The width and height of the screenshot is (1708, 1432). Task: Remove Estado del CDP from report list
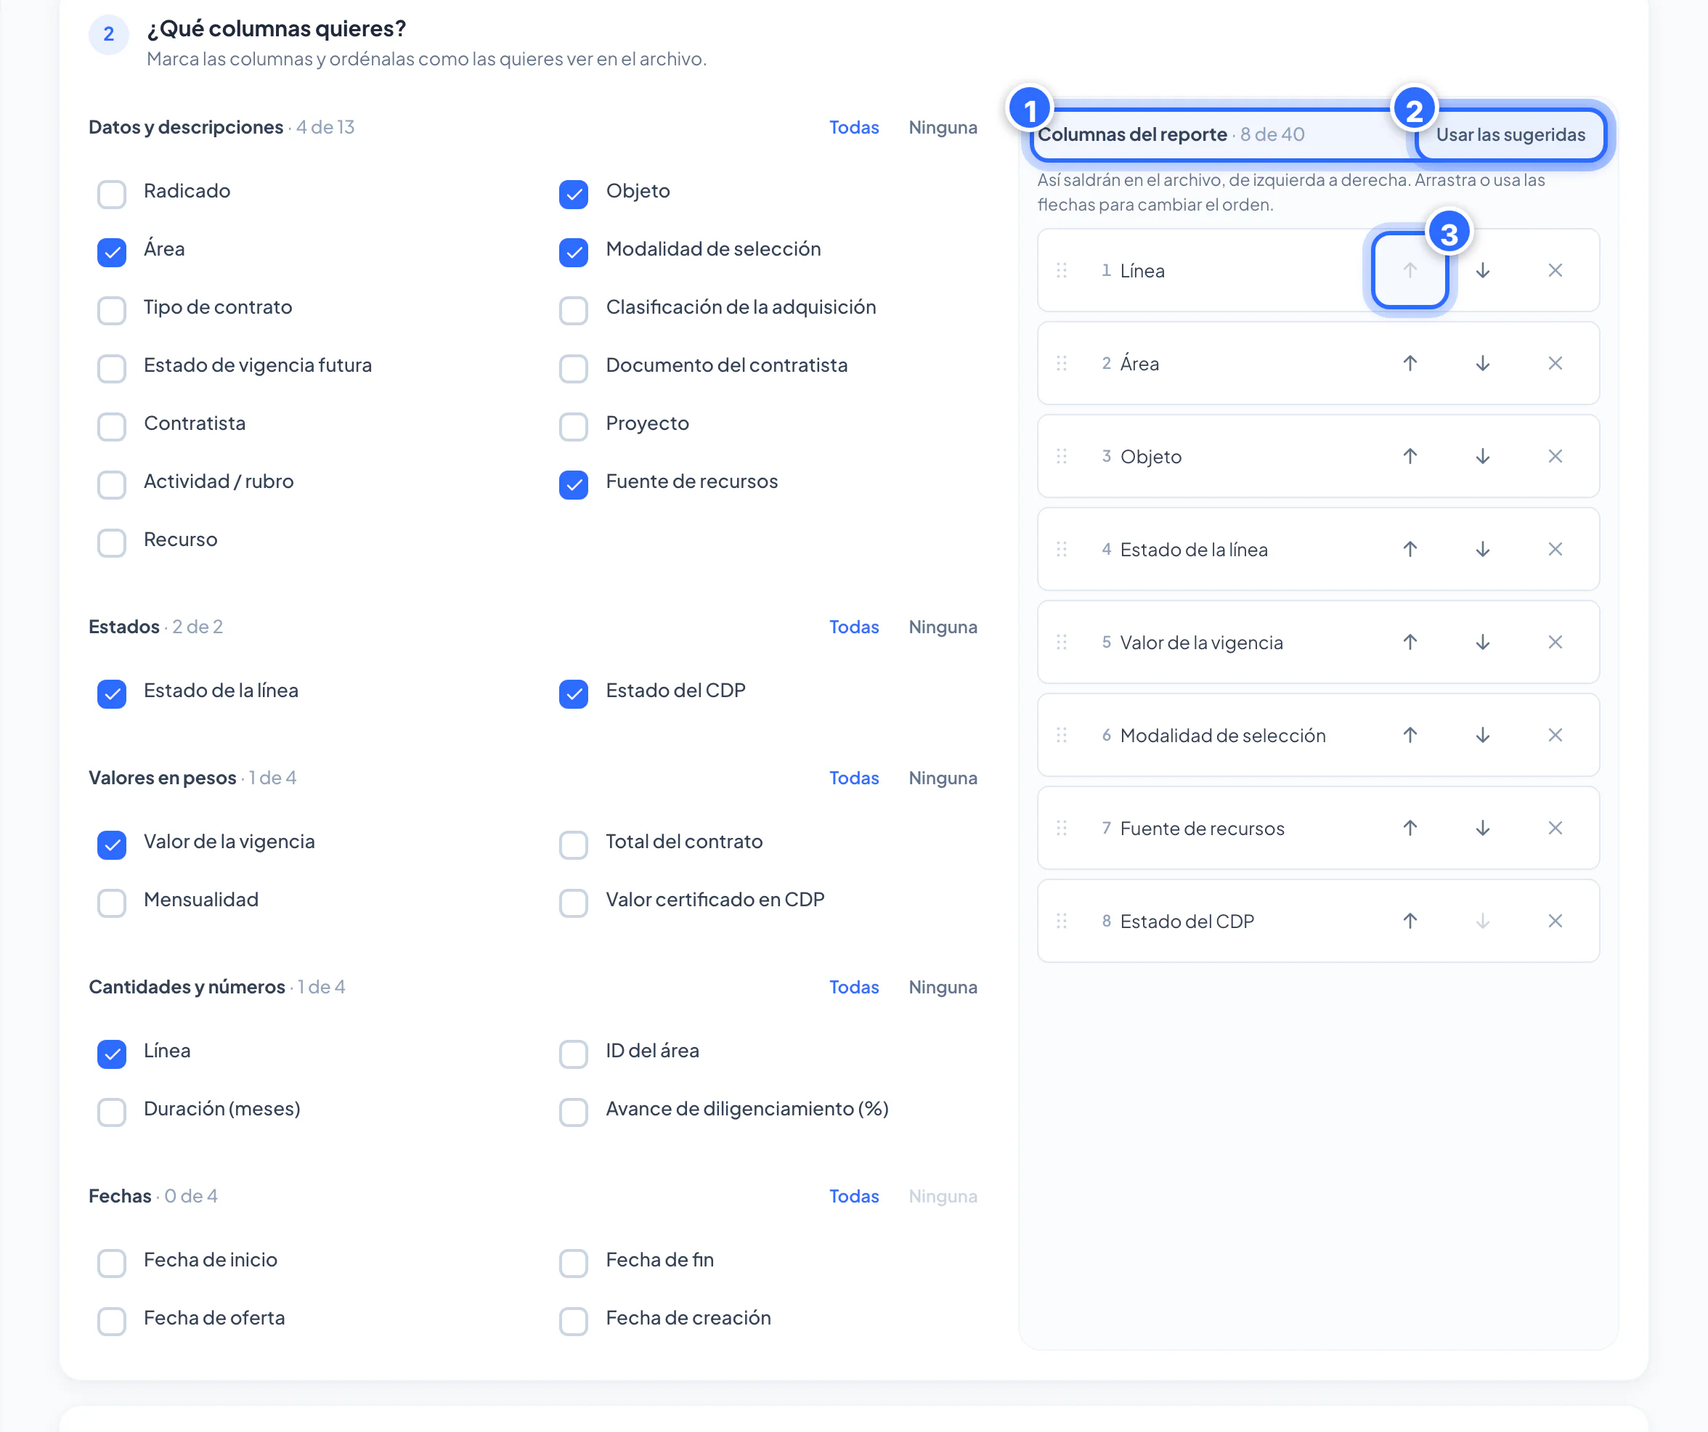[1555, 922]
